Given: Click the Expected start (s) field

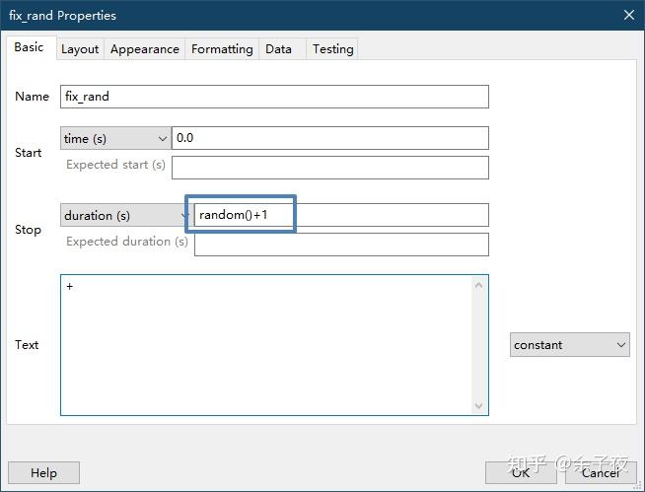Looking at the screenshot, I should [x=329, y=167].
